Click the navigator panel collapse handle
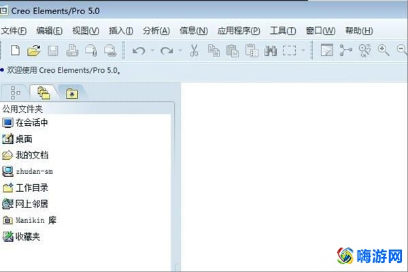This screenshot has height=272, width=408. point(177,267)
